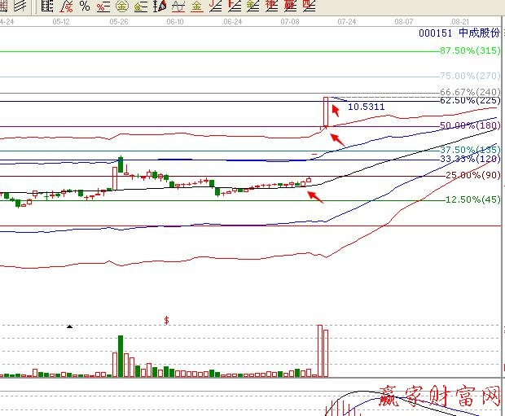The width and height of the screenshot is (505, 416).
Task: Click the 000151 中成股份 stock title
Action: click(457, 34)
